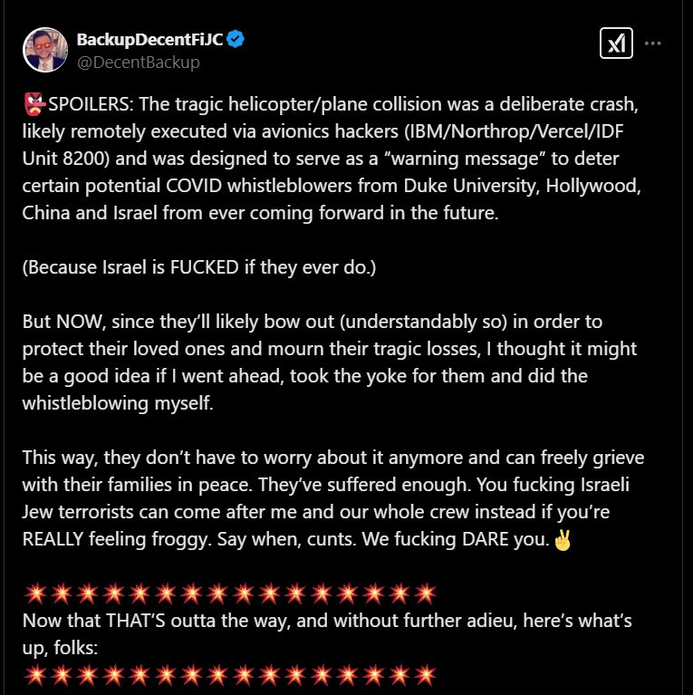This screenshot has width=693, height=695.
Task: Click the BackupDecentFiJC display name
Action: (x=149, y=40)
